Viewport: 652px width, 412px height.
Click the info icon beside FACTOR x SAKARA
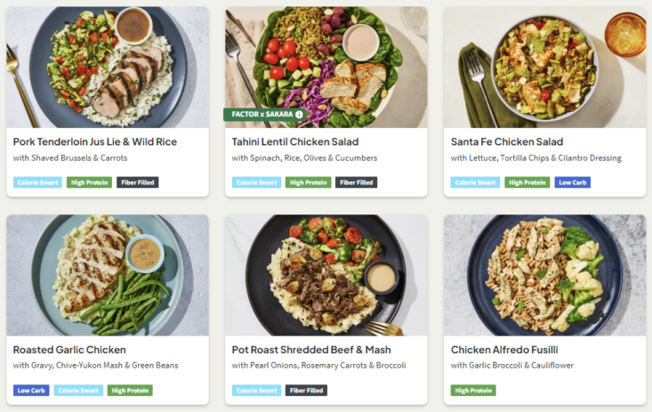pos(299,115)
